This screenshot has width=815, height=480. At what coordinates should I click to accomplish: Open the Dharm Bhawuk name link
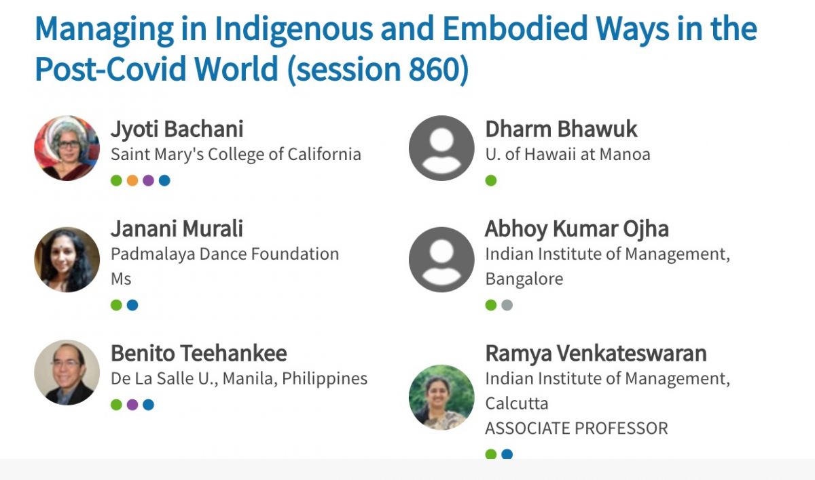point(561,129)
